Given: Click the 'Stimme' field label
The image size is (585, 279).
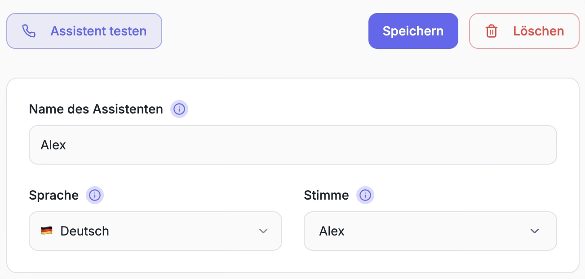Looking at the screenshot, I should (326, 195).
